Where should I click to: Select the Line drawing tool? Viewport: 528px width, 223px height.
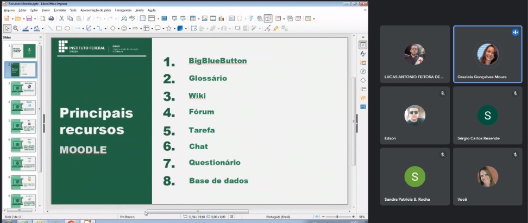51,28
